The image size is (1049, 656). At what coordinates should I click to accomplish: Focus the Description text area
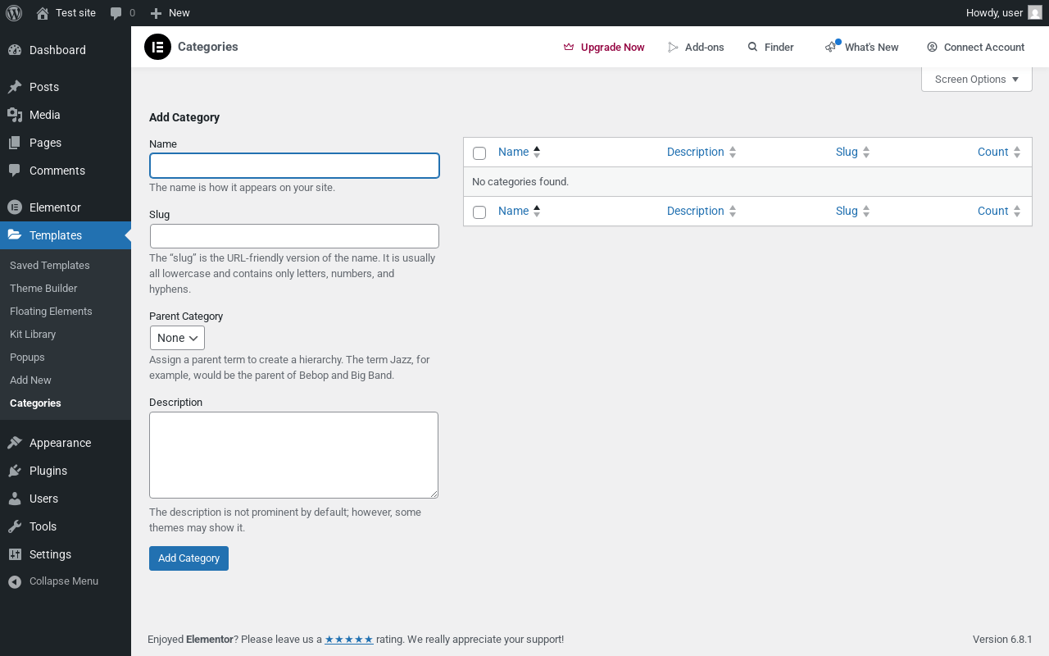(x=293, y=454)
